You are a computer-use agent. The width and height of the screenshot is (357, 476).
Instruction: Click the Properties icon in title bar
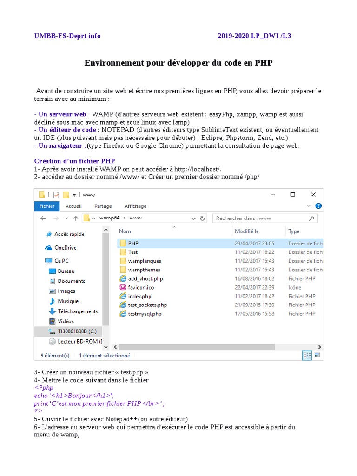point(56,195)
